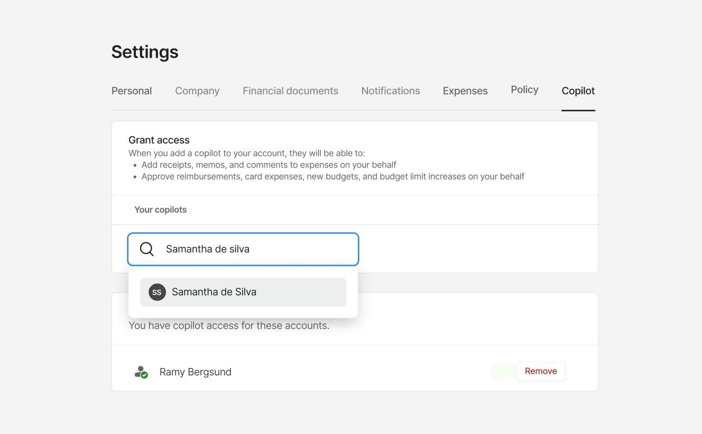Click the Settings page heading

point(145,52)
